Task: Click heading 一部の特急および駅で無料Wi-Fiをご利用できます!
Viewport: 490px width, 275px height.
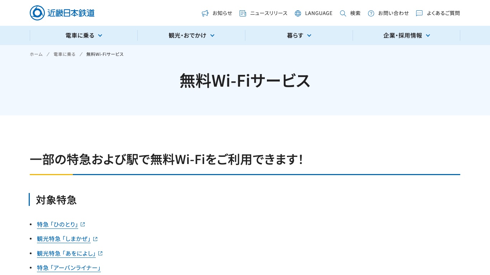Action: point(166,159)
